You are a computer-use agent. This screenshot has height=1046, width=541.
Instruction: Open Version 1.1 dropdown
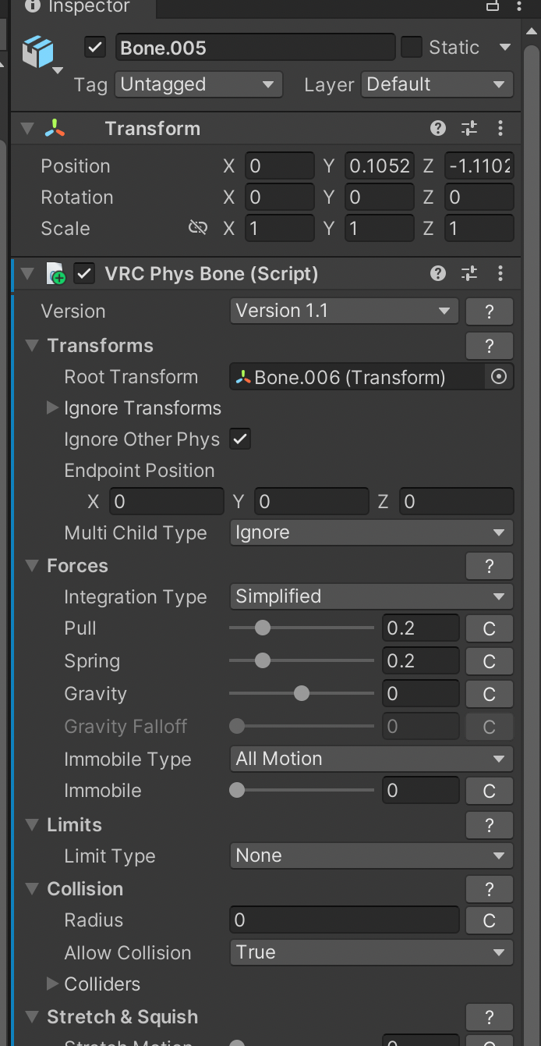pyautogui.click(x=344, y=311)
